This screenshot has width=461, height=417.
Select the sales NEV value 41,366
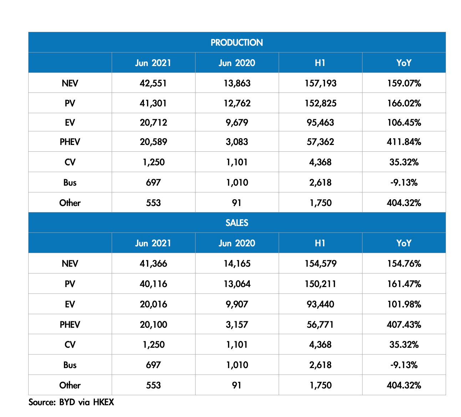pos(153,263)
